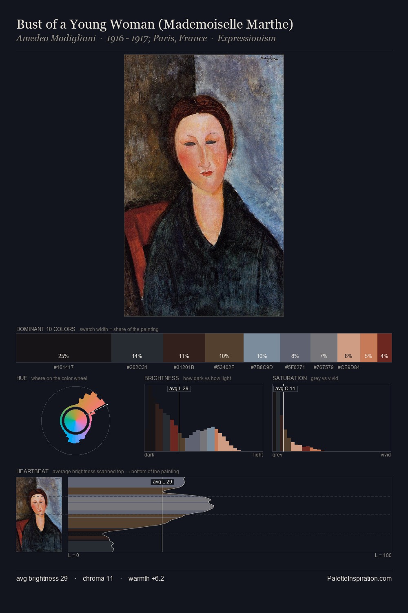Click the 'HUE' section heading
Viewport: 408px width, 613px height.
click(x=22, y=378)
